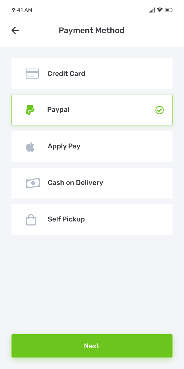Open the Payment Method title area

[x=92, y=30]
